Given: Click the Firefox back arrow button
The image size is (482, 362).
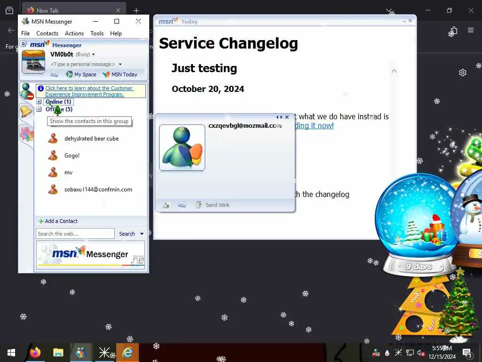Looking at the screenshot, I should pyautogui.click(x=11, y=30).
